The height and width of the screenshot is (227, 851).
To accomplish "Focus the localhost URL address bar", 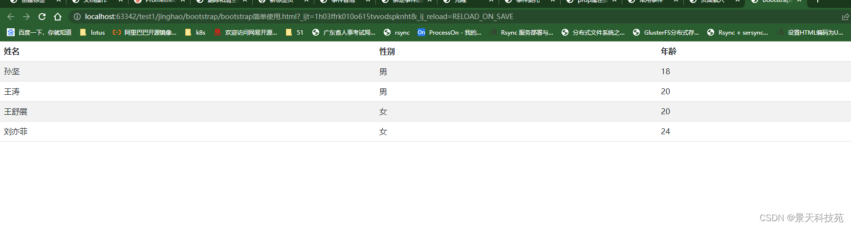I will 299,17.
